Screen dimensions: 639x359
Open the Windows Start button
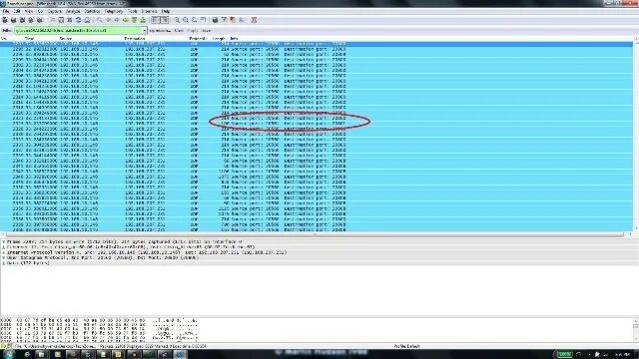pos(9,355)
